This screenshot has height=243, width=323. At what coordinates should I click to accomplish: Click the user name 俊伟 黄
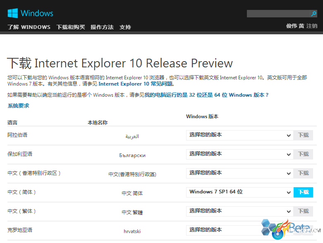point(295,26)
